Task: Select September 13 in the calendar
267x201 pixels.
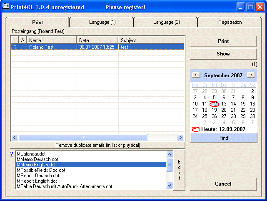Action: pos(224,104)
